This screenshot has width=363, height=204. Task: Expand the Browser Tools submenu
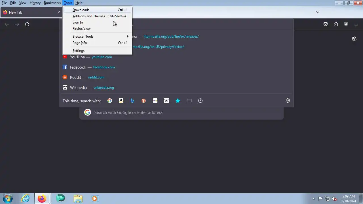[x=97, y=37]
